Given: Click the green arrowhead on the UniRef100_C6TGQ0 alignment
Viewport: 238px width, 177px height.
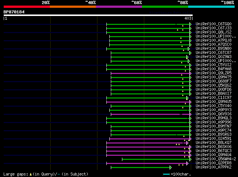Looking at the screenshot, I should pos(190,24).
